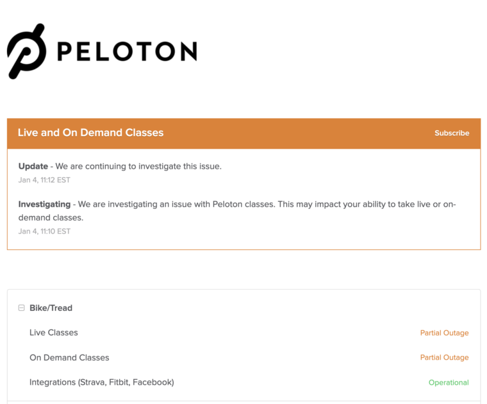Click the bold Update label
Viewport: 487px width, 404px height.
pos(33,166)
